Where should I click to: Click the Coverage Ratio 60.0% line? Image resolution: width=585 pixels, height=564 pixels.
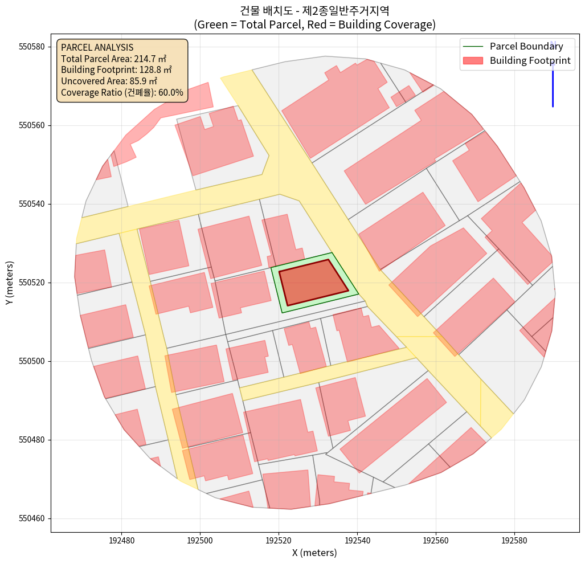(122, 92)
